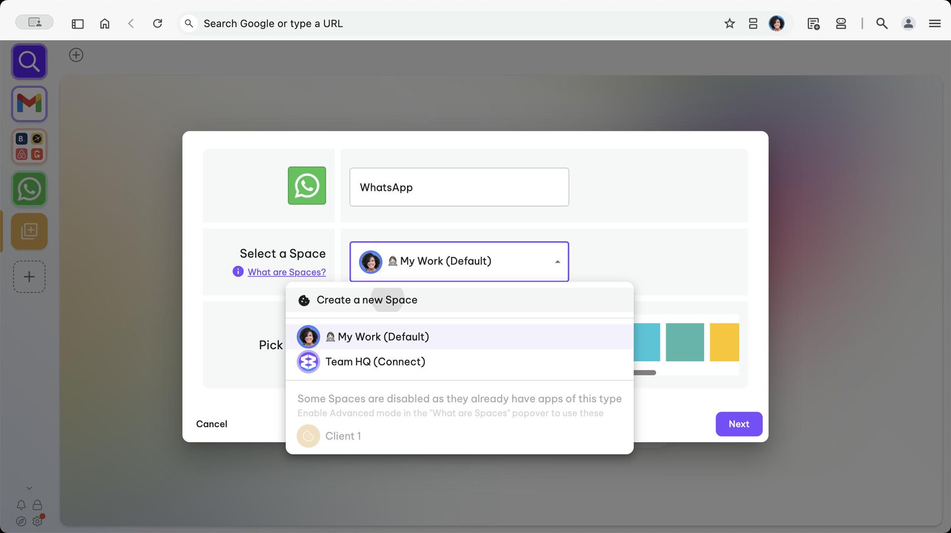Open the grey profile menu in toolbar
This screenshot has height=533, width=951.
(908, 24)
